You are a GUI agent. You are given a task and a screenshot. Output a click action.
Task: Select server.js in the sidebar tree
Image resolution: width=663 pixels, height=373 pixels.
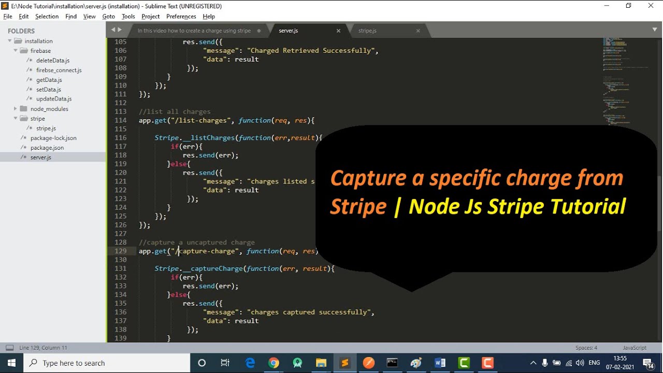click(x=41, y=157)
